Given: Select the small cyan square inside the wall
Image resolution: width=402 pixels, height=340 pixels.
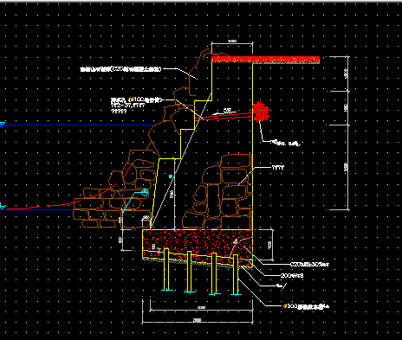Looking at the screenshot, I should pos(171,176).
